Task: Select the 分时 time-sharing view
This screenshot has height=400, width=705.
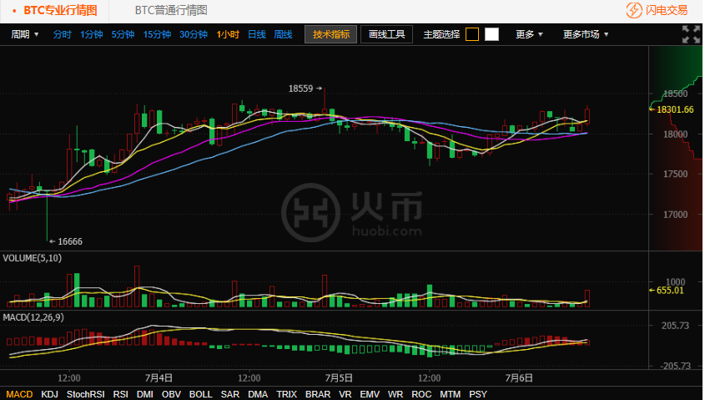Action: pyautogui.click(x=63, y=34)
